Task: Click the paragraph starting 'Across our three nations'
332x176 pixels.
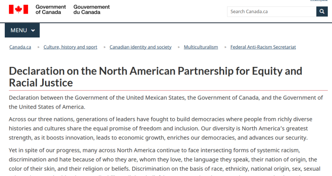Action: [160, 129]
